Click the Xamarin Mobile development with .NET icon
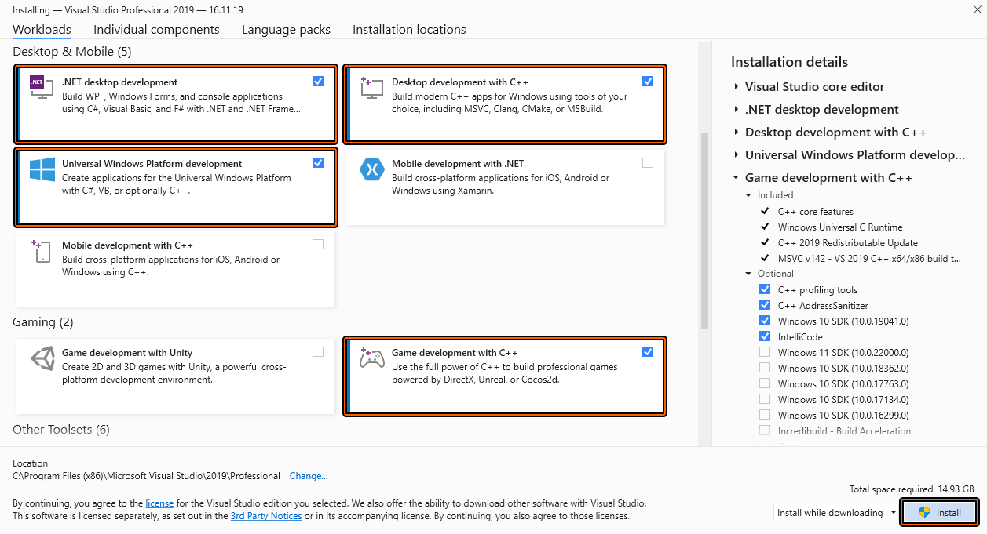 point(371,169)
